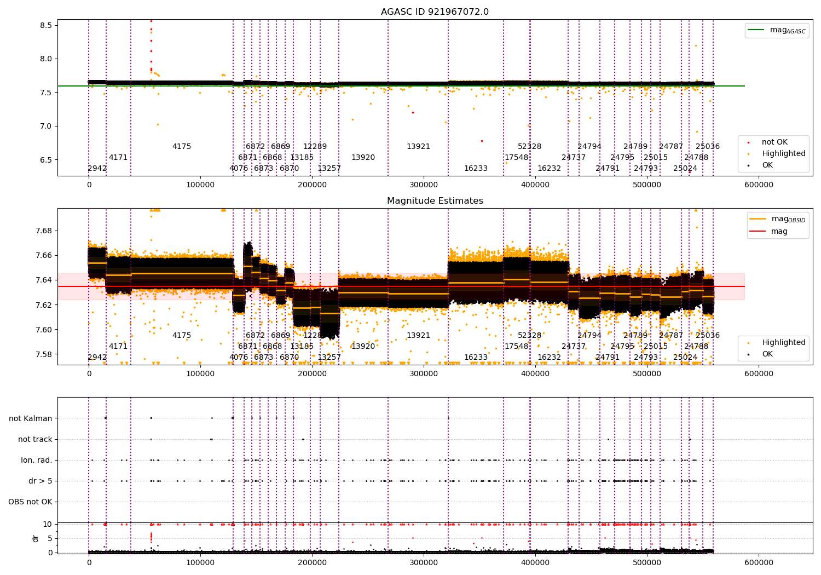Click the 8.5 y-axis tick label

[x=47, y=26]
